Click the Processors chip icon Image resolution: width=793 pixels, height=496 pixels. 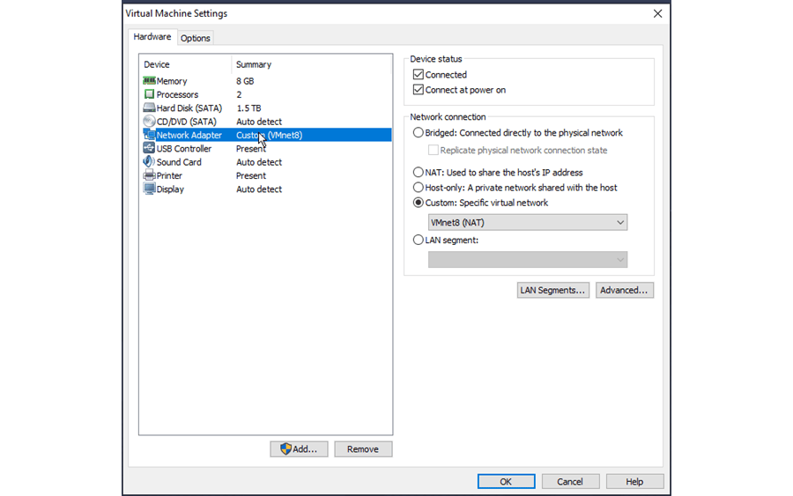click(149, 94)
